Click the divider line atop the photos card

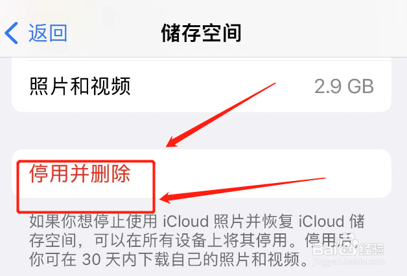coord(210,61)
